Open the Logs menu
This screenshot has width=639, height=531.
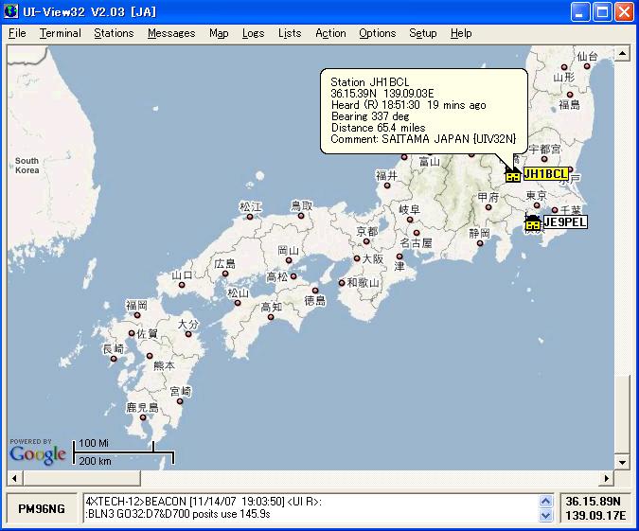[x=253, y=33]
